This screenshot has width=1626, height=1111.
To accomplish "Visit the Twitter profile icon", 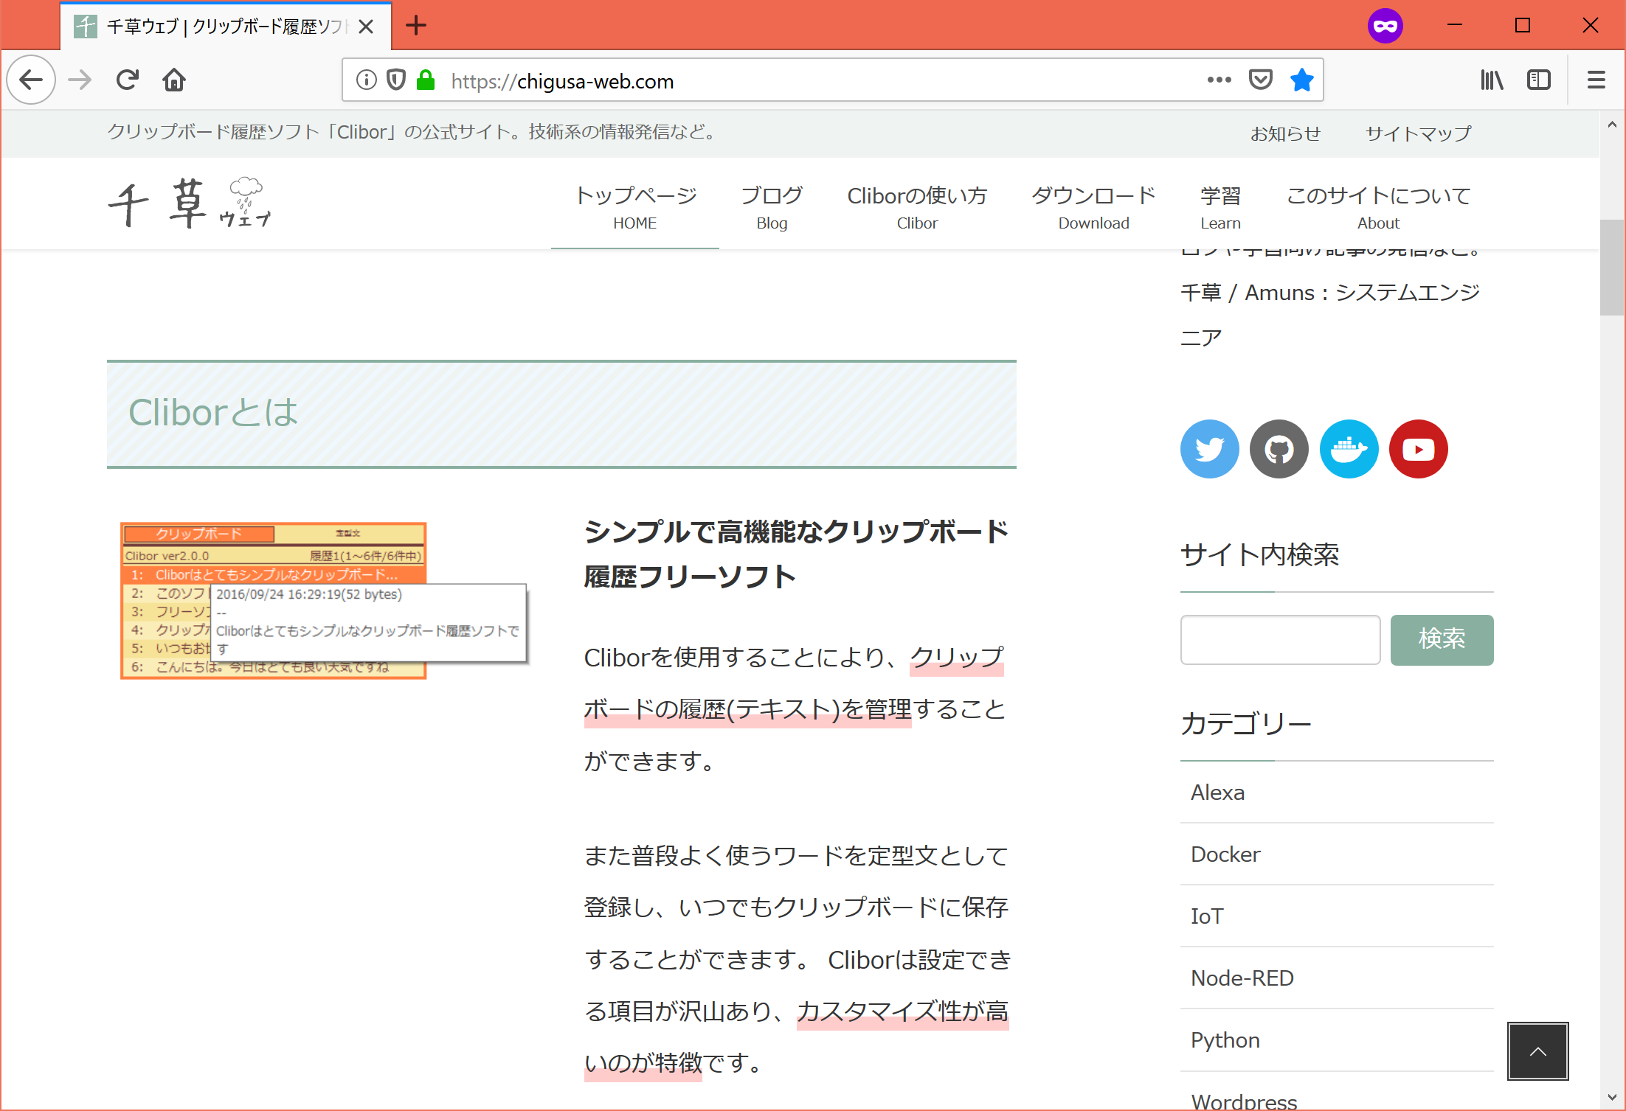I will tap(1210, 449).
